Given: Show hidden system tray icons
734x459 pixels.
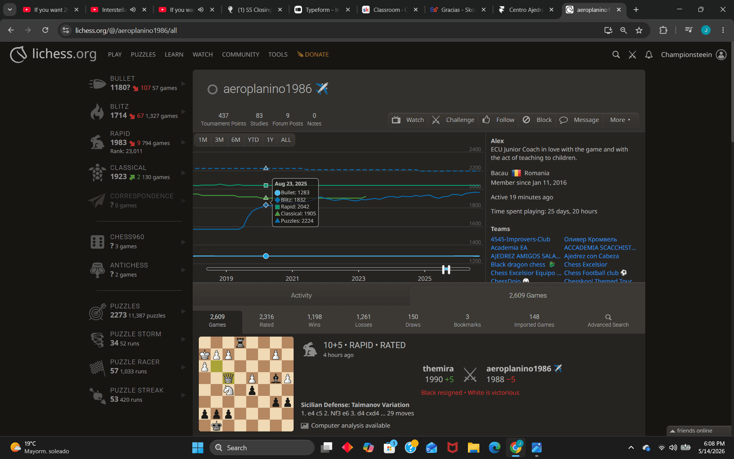Looking at the screenshot, I should click(x=631, y=448).
